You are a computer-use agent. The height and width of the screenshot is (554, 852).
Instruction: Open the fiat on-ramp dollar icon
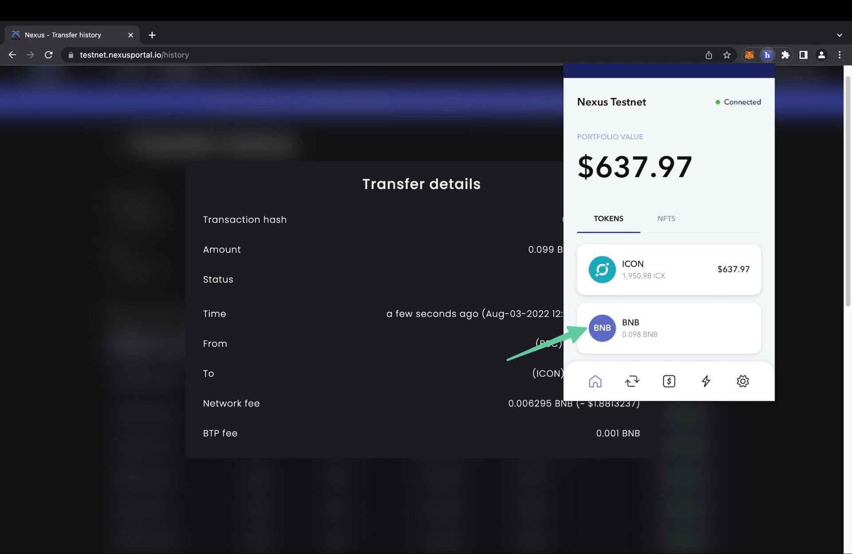point(669,380)
